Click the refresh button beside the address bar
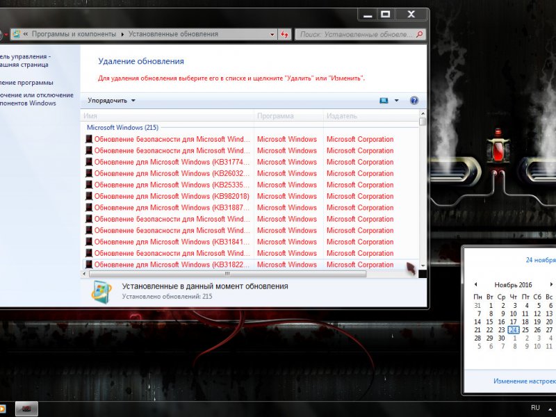Image resolution: width=556 pixels, height=417 pixels. [x=284, y=34]
